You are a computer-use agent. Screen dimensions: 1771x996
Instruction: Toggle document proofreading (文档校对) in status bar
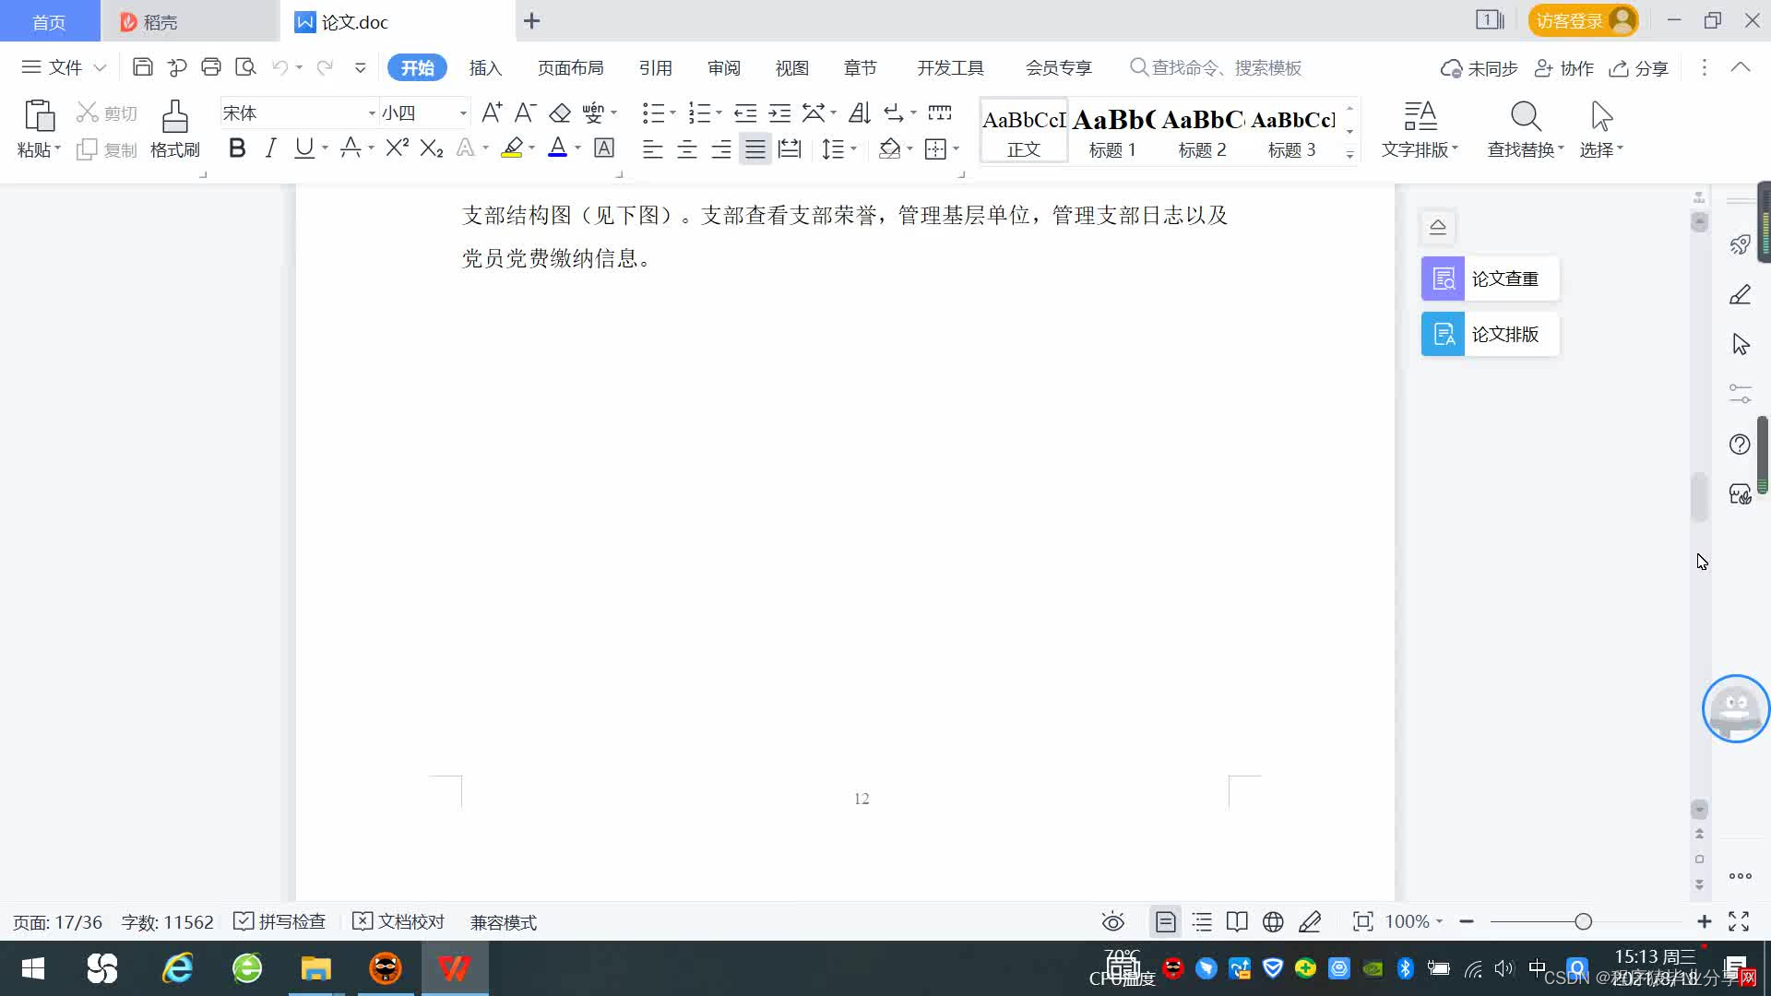398,921
